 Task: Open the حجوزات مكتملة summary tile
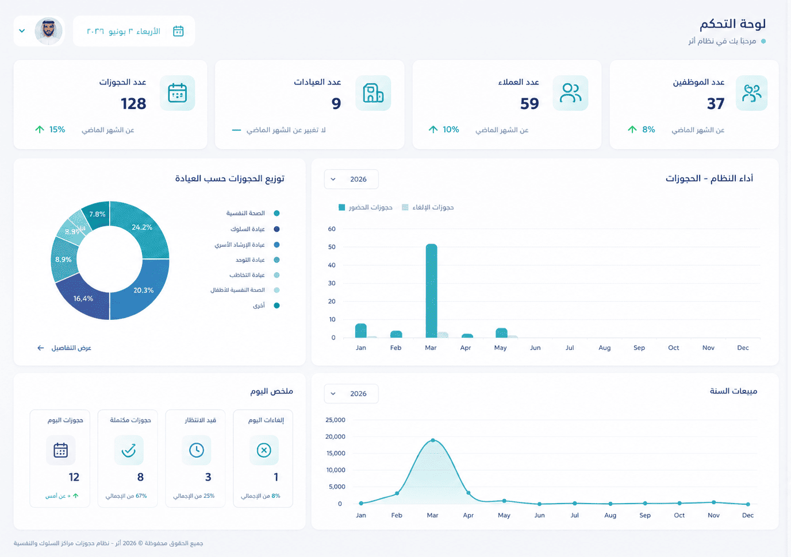(x=128, y=458)
